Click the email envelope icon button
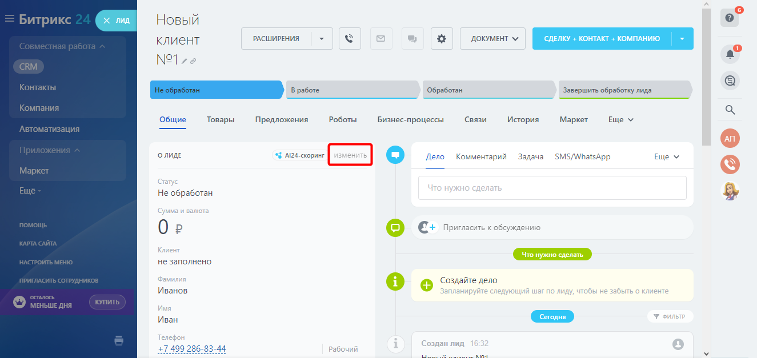757x358 pixels. pyautogui.click(x=380, y=39)
